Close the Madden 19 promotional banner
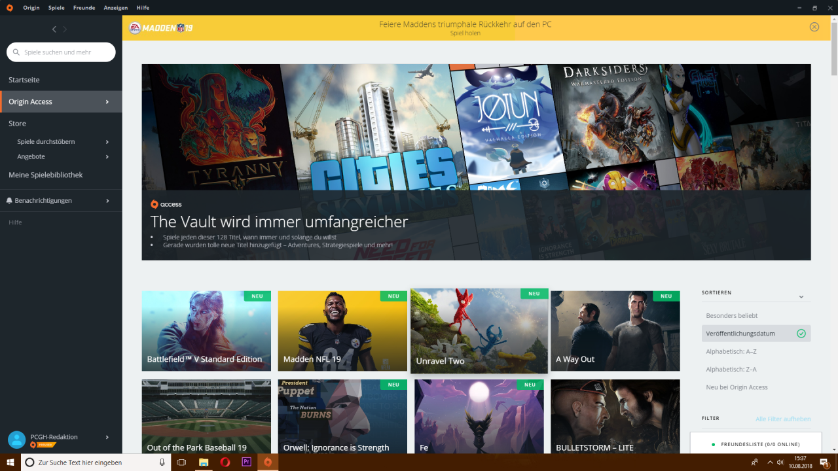Screen dimensions: 838x471 tap(814, 27)
